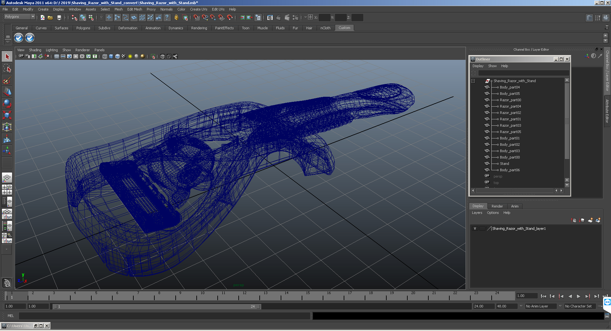Switch to the Rendering shelf tab
Viewport: 611px width, 331px height.
[x=199, y=28]
